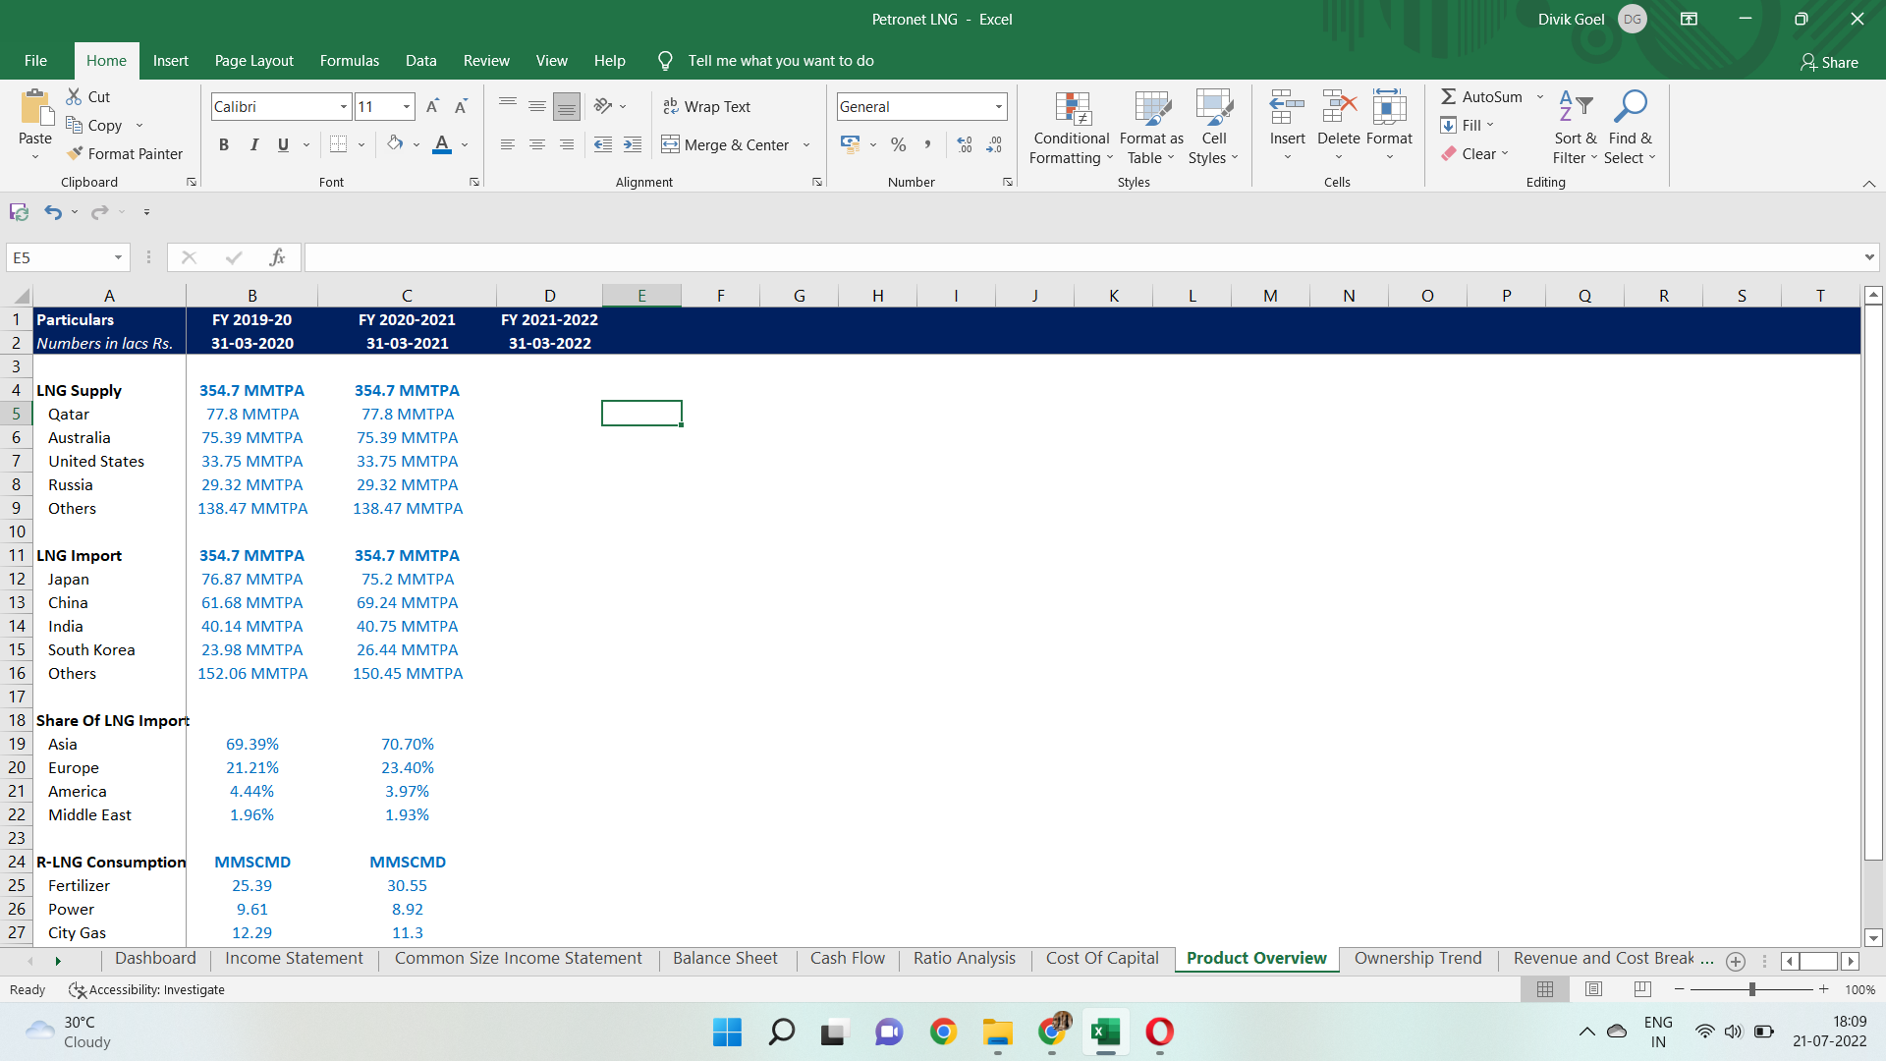Click the Undo arrow in quick access
1886x1061 pixels.
coord(53,212)
